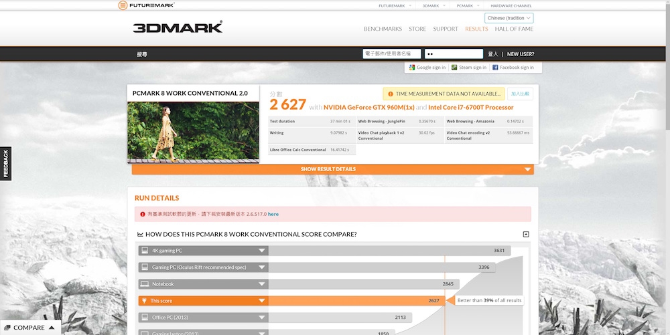Expand the 4K gaming PC row arrow
The width and height of the screenshot is (670, 335).
(x=262, y=251)
